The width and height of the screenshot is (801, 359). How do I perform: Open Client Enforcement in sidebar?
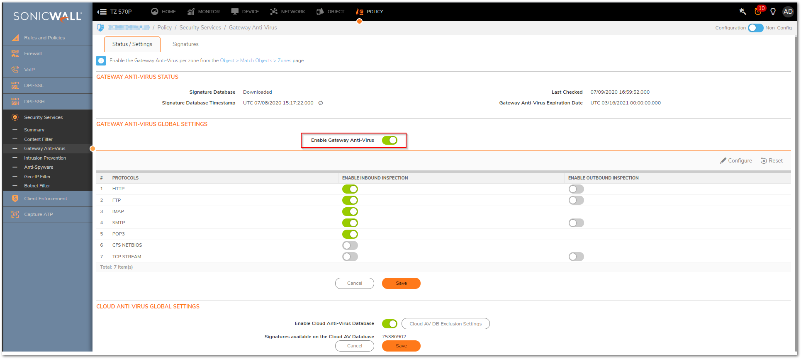coord(48,199)
